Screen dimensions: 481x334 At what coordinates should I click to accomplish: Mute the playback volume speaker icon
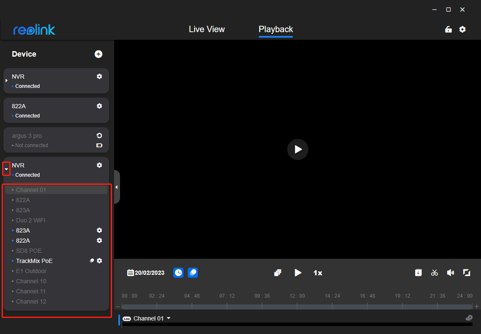pyautogui.click(x=450, y=273)
